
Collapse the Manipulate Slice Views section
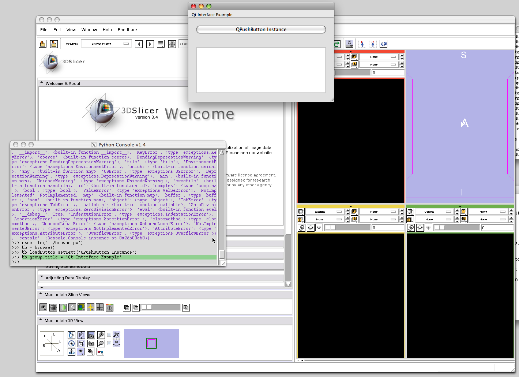(x=41, y=294)
